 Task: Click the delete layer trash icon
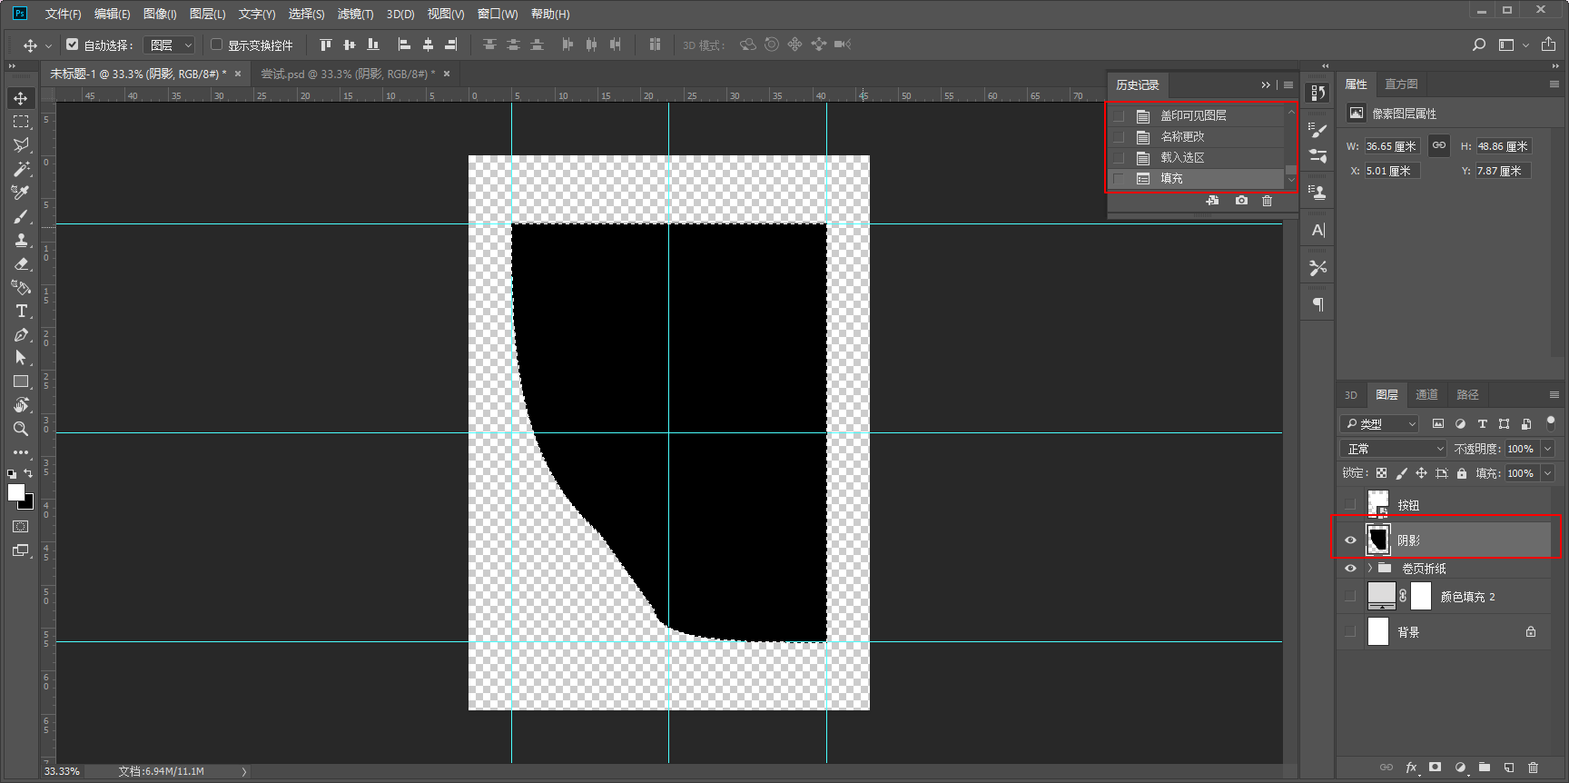pyautogui.click(x=1533, y=768)
